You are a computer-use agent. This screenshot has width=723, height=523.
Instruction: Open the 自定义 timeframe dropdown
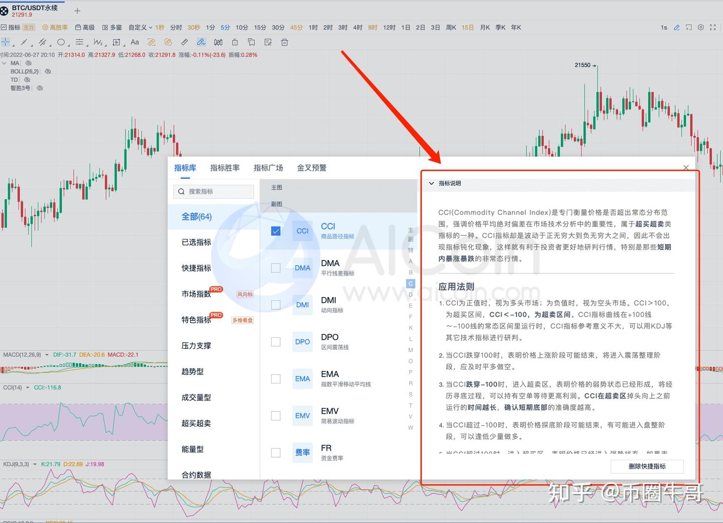(140, 28)
